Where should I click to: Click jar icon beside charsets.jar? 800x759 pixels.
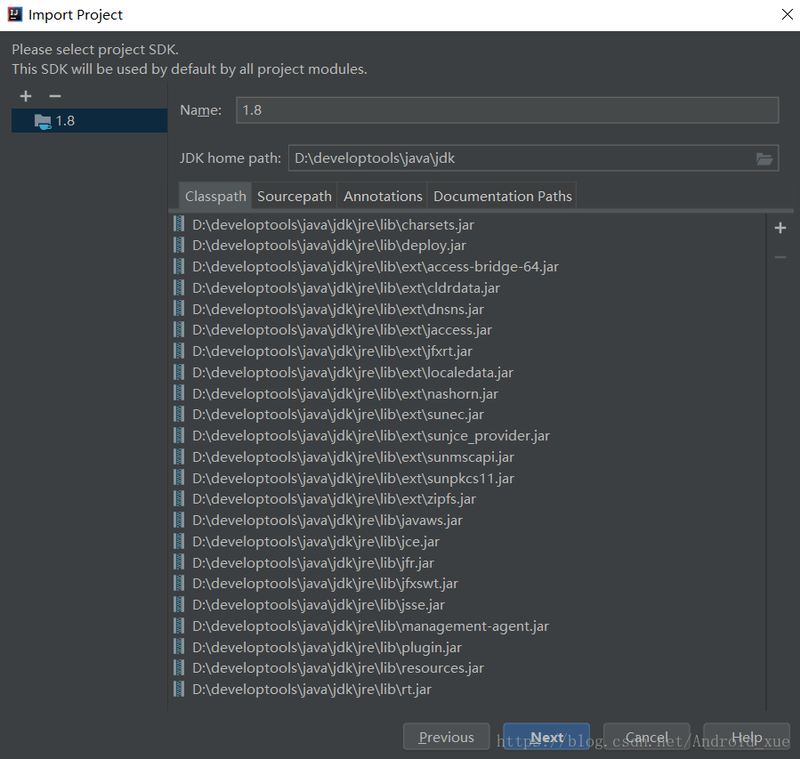point(179,224)
